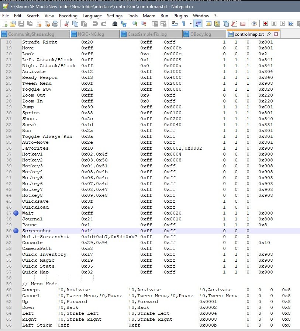Click the user-defined language dialog icon
Viewport: 300px width, 331px height.
[x=209, y=24]
